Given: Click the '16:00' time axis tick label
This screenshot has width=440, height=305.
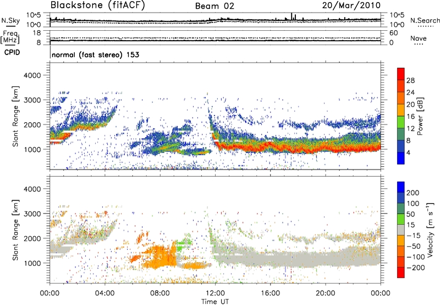Looking at the screenshot, I should tap(270, 293).
